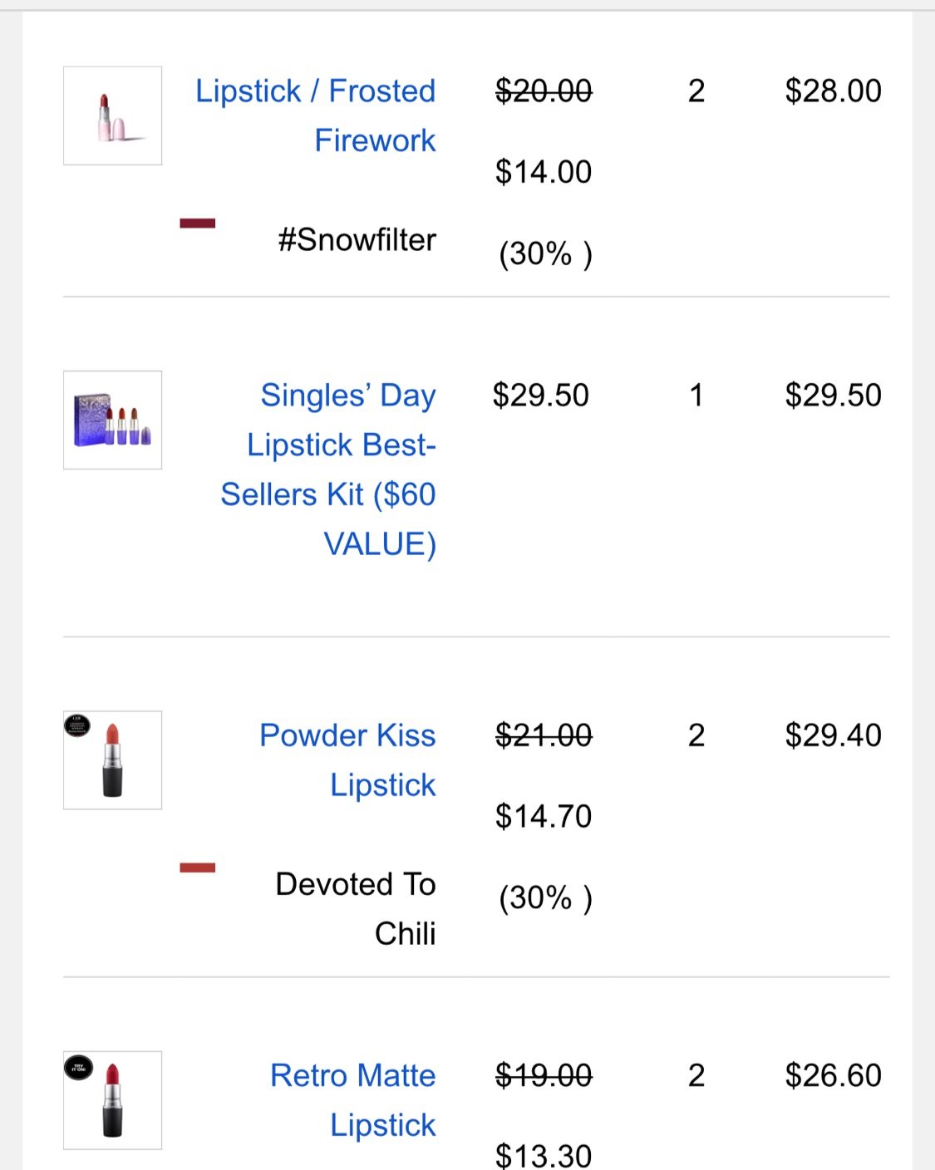This screenshot has height=1170, width=935.
Task: Click the $28.00 Frosted Firework line total
Action: [833, 91]
